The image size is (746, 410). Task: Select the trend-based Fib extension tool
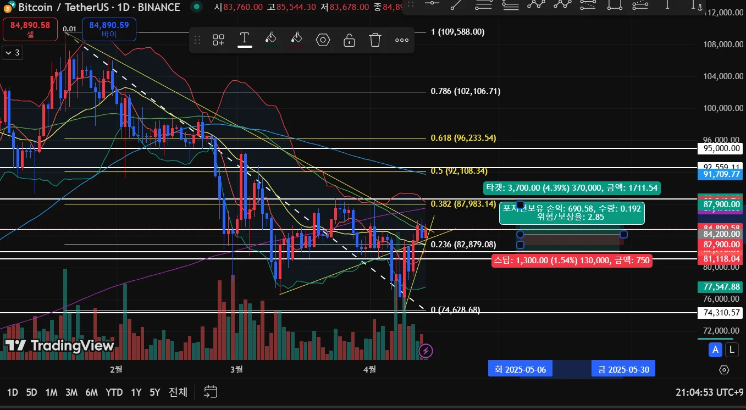(510, 4)
